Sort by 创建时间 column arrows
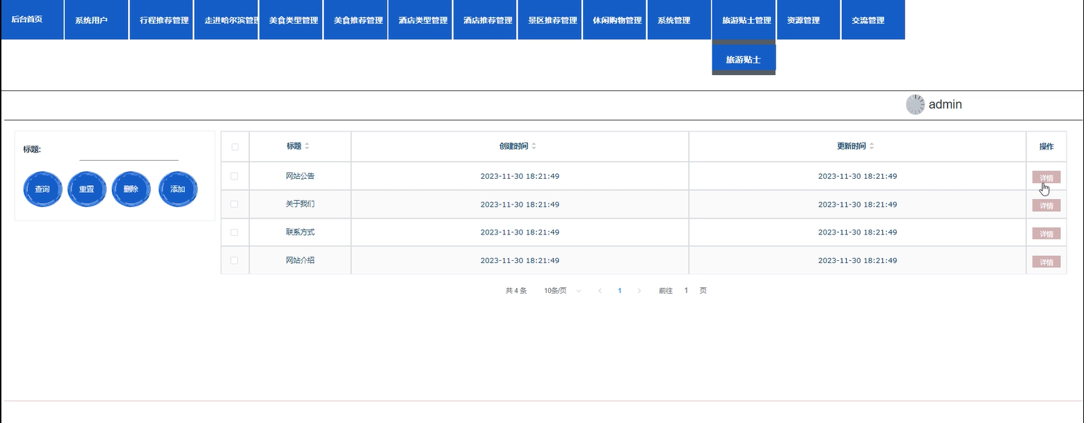The image size is (1084, 423). click(534, 146)
